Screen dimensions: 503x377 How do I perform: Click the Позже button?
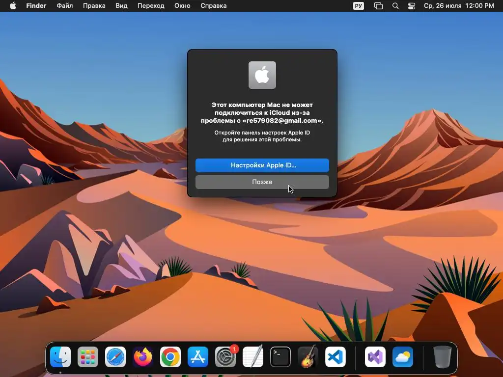point(262,182)
